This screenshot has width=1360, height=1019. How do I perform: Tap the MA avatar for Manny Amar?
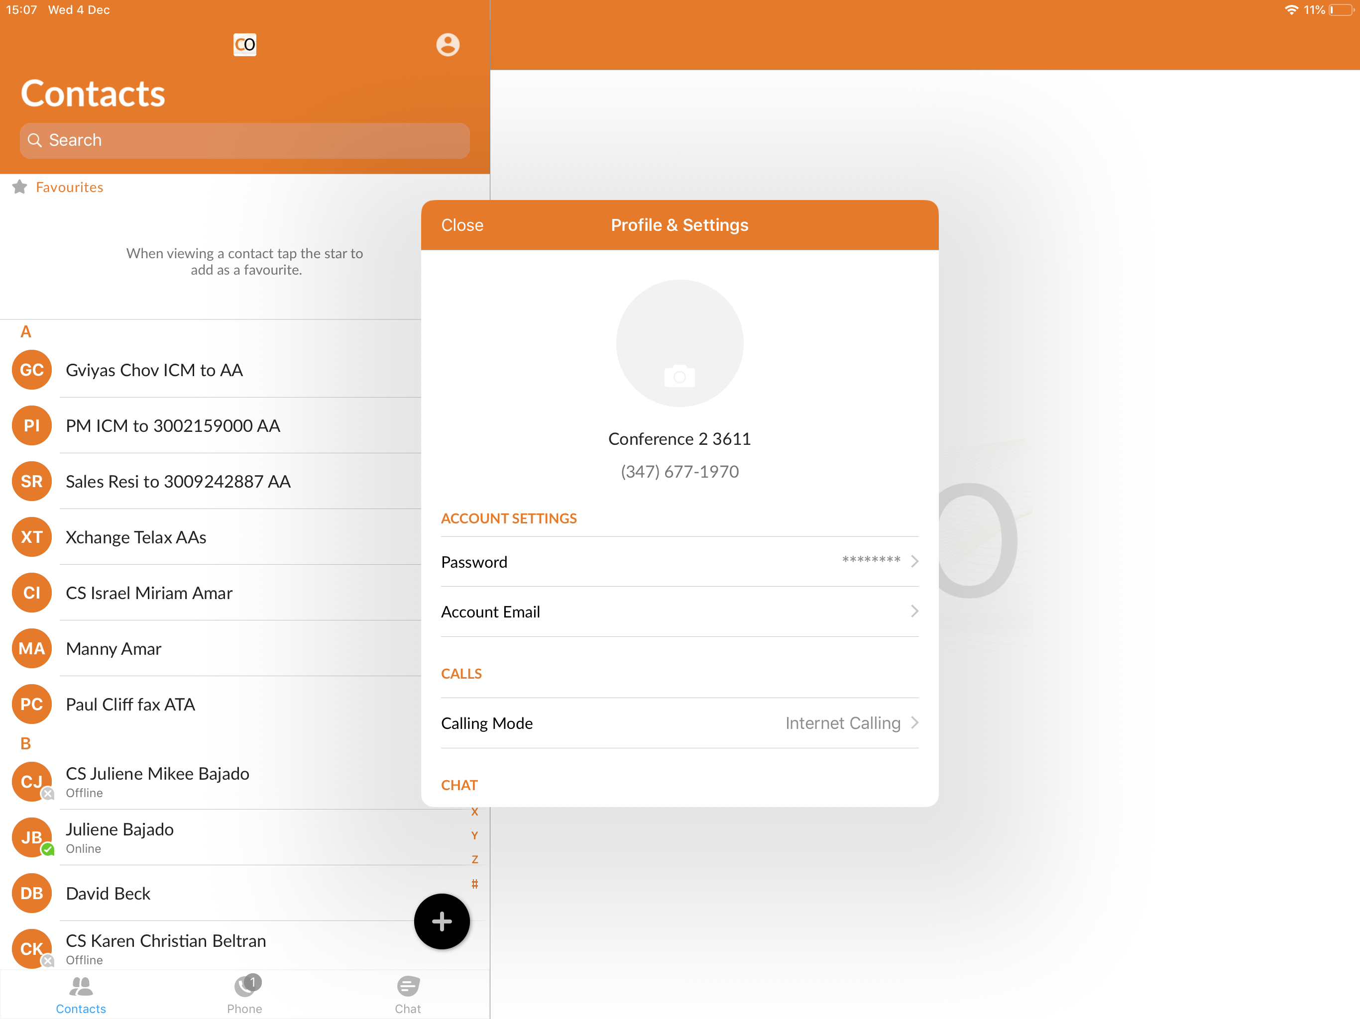(32, 648)
